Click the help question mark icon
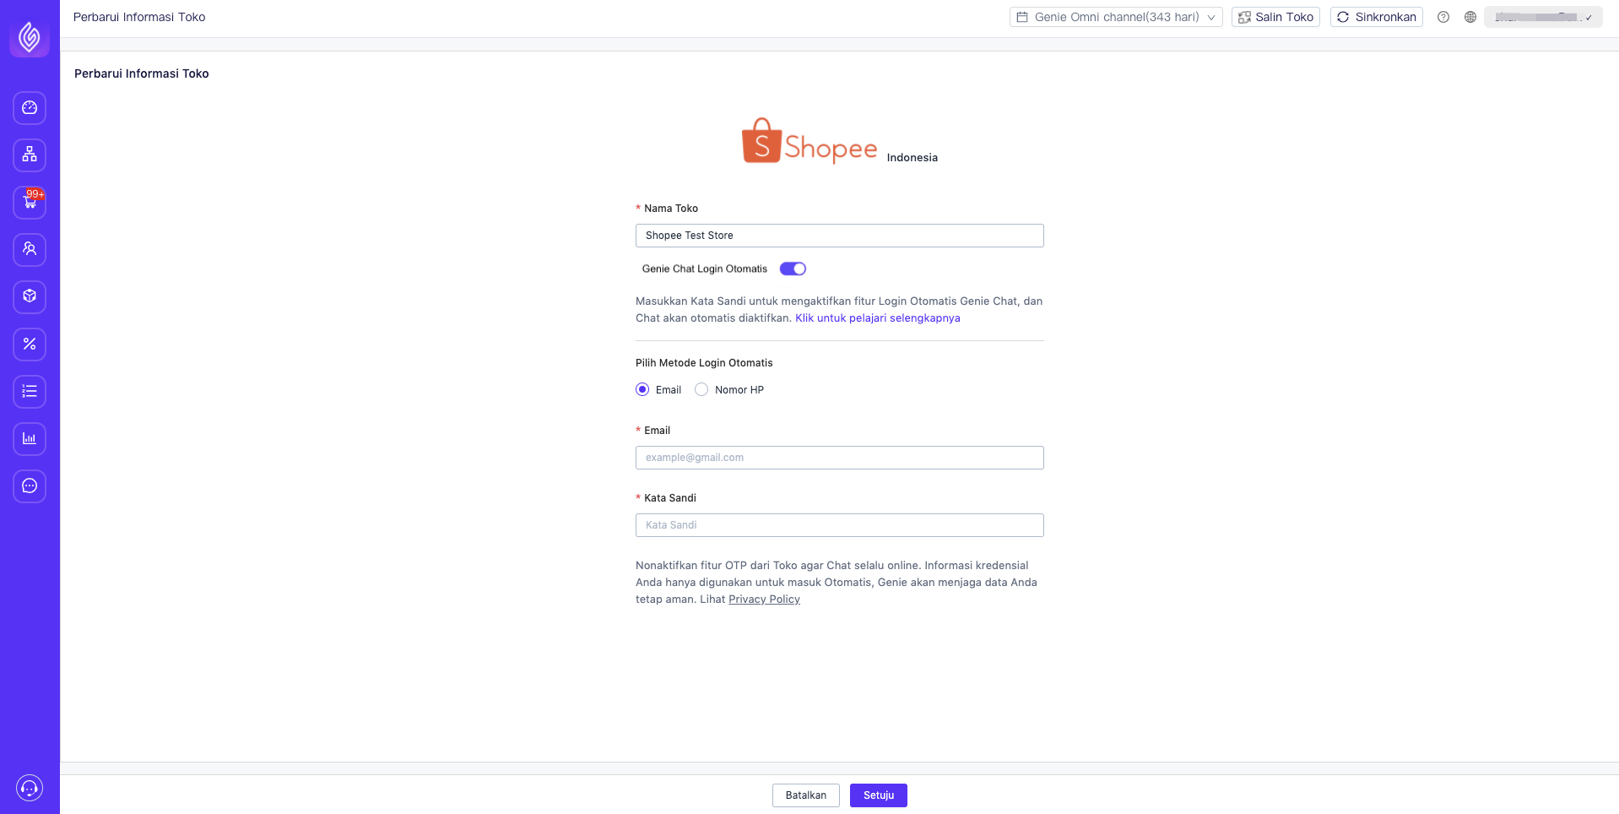The height and width of the screenshot is (814, 1619). click(x=1443, y=17)
